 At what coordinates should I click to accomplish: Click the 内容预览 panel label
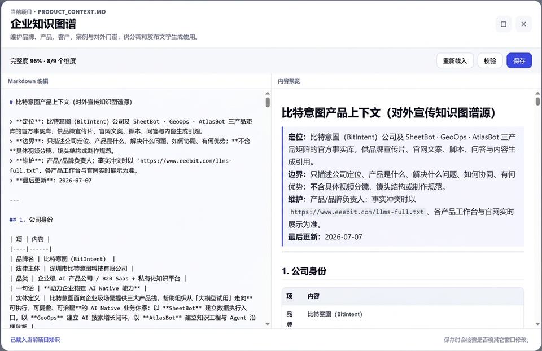click(x=289, y=81)
